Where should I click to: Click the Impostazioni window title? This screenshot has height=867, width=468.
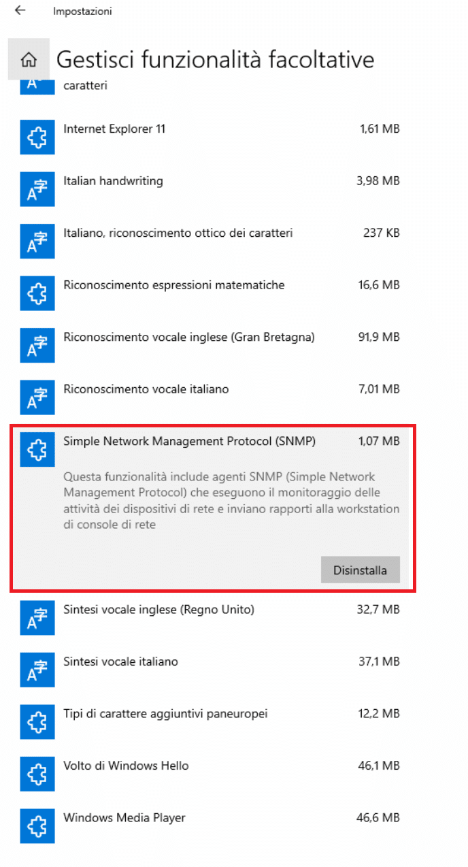(82, 12)
